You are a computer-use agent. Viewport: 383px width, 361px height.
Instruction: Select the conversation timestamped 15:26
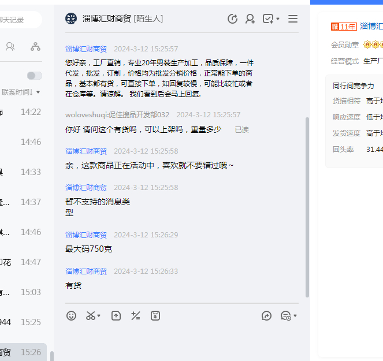click(23, 352)
